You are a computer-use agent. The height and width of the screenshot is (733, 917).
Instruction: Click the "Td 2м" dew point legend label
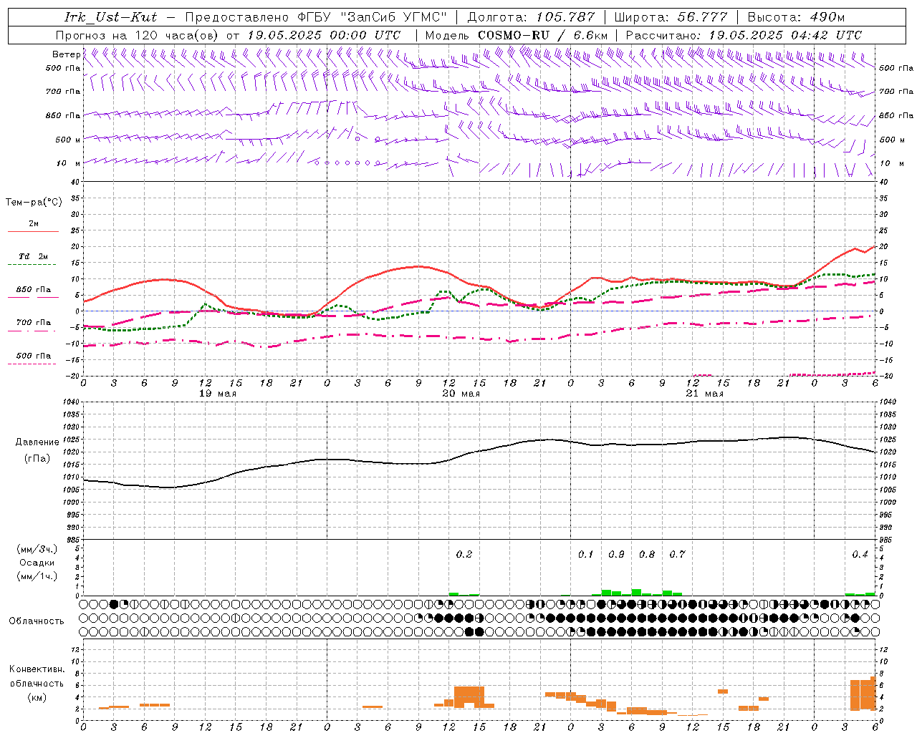tap(34, 256)
